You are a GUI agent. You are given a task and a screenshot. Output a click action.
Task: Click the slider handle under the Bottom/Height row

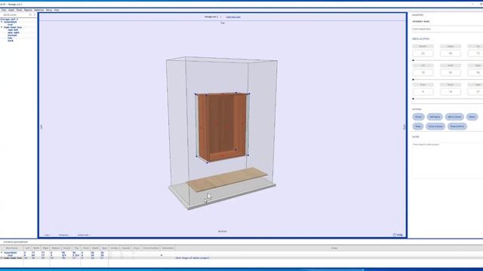[x=414, y=60]
